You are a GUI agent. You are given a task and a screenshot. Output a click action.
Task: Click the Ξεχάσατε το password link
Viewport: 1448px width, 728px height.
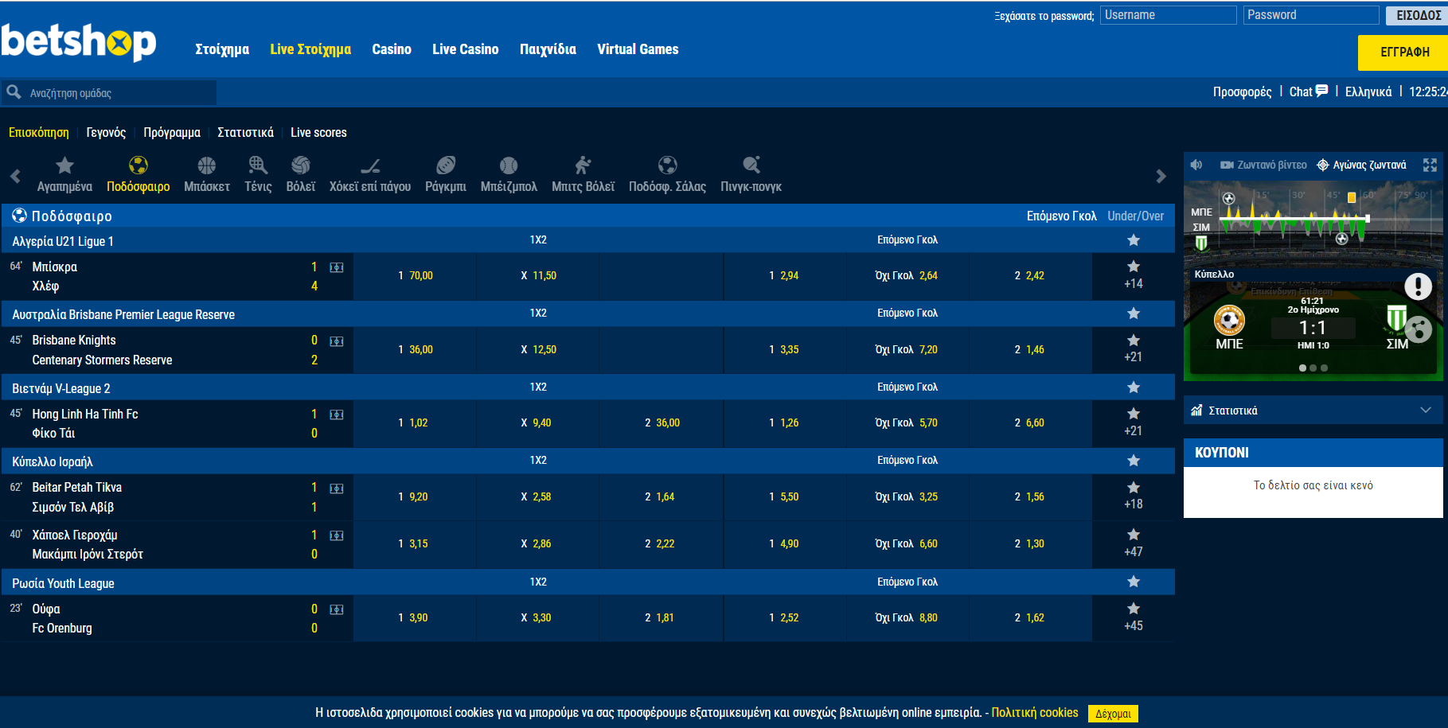(1044, 16)
